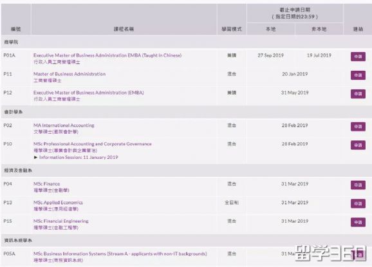Select the code P11 cell
372x267 pixels.
[x=8, y=74]
